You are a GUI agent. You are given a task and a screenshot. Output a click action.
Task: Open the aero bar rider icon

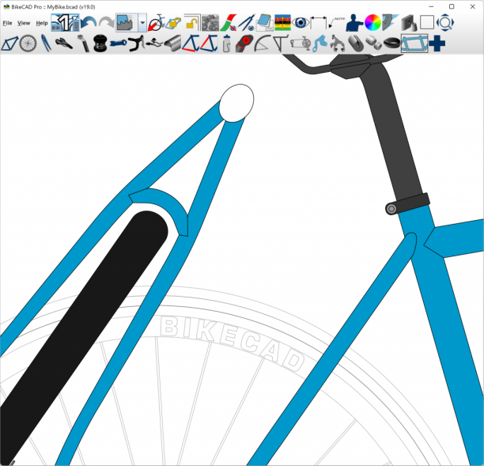[154, 44]
